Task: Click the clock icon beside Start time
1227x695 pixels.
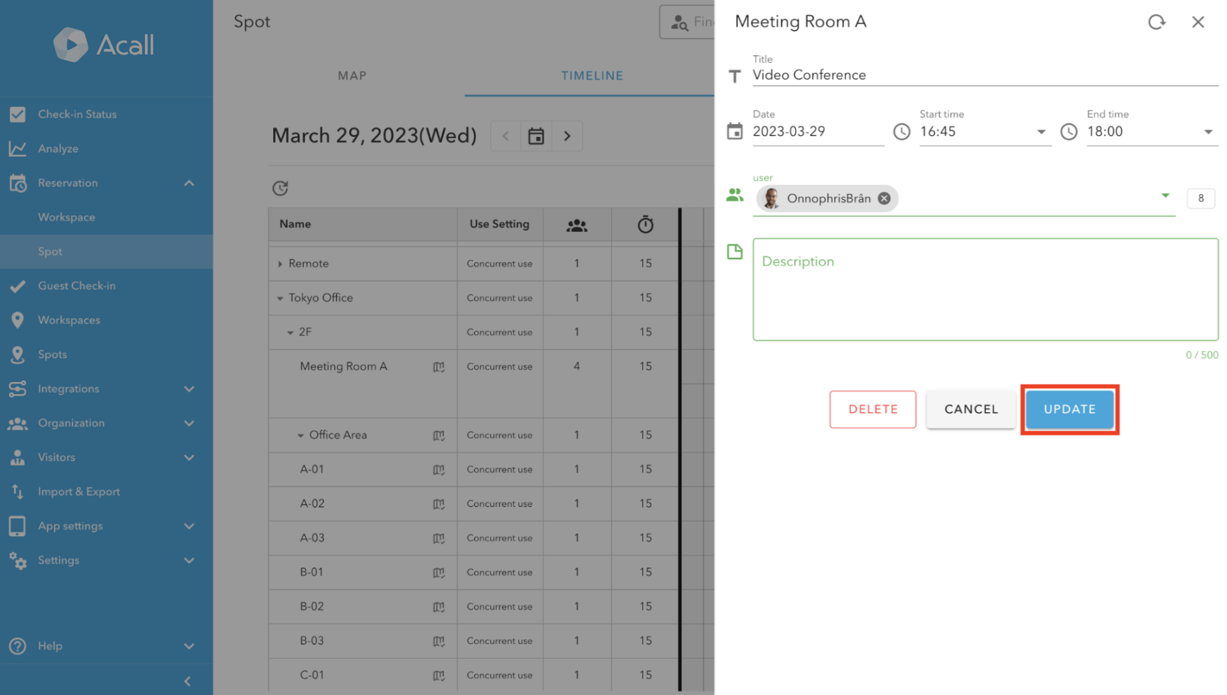Action: coord(901,132)
